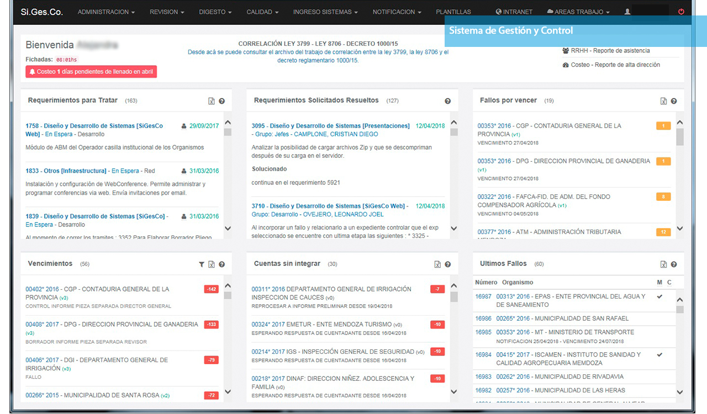Open help for Fallos por vencer panel
Image resolution: width=707 pixels, height=414 pixels.
pyautogui.click(x=673, y=101)
